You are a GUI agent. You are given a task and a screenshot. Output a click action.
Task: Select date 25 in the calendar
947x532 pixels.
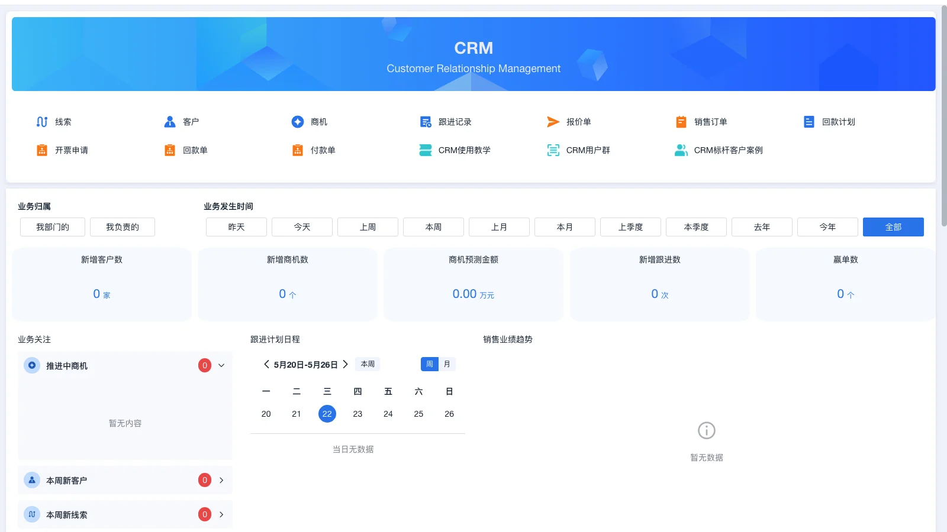tap(418, 414)
